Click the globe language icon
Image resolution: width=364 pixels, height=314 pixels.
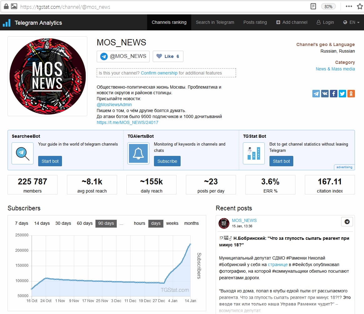[345, 22]
